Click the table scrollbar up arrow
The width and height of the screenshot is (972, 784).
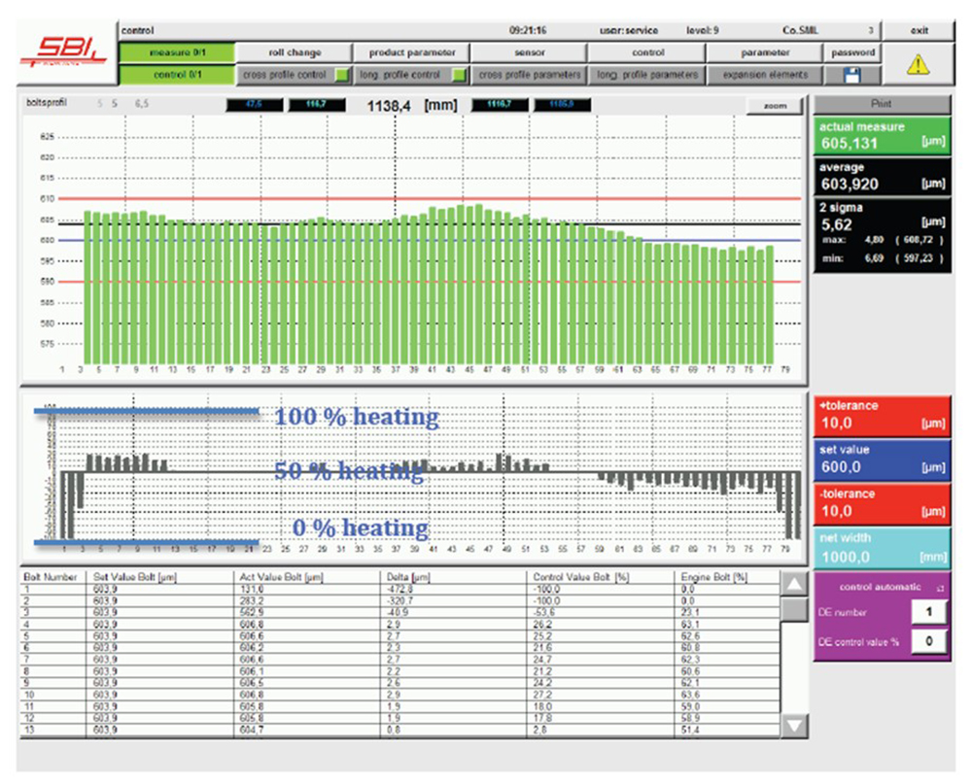[794, 585]
